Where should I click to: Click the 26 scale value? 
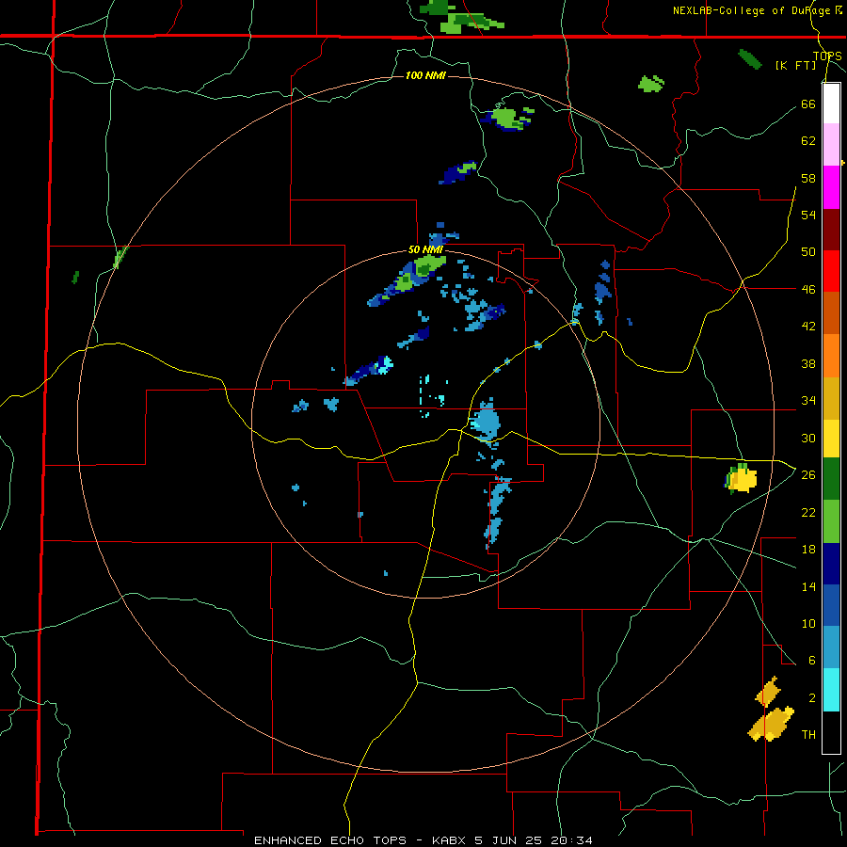(x=808, y=475)
